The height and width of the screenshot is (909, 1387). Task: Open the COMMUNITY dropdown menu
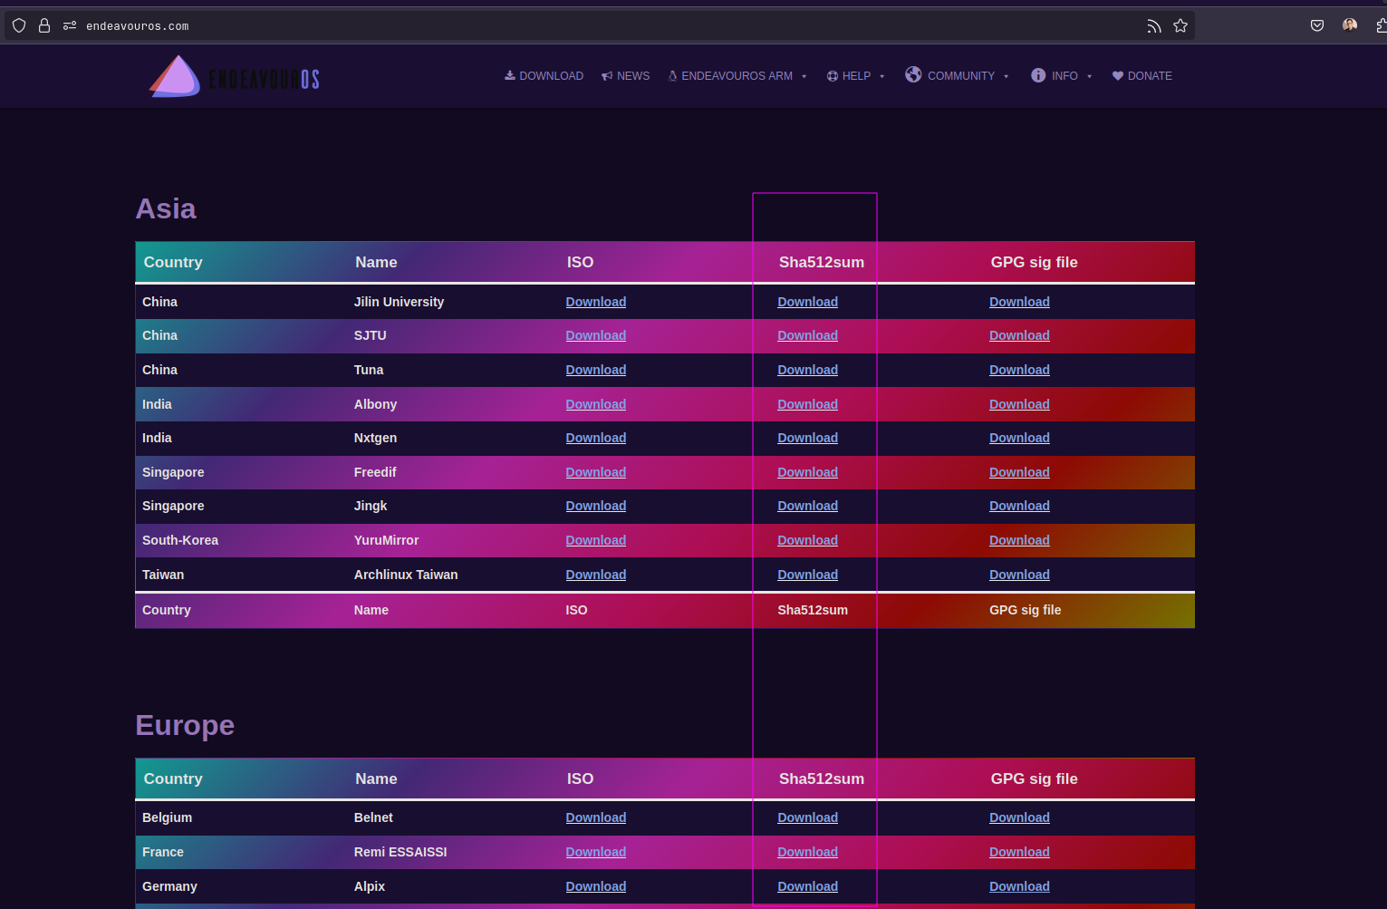[958, 76]
